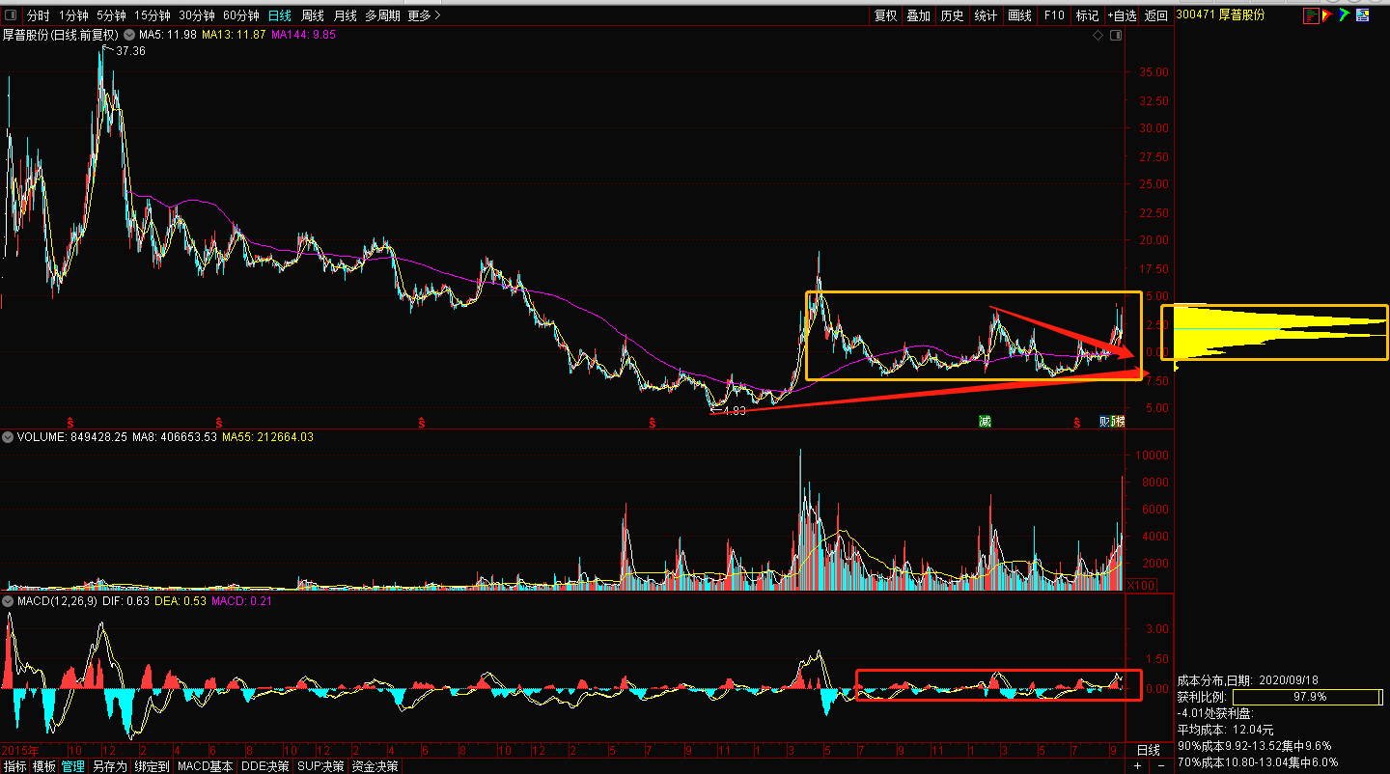Select the 5分钟 period

tap(111, 15)
